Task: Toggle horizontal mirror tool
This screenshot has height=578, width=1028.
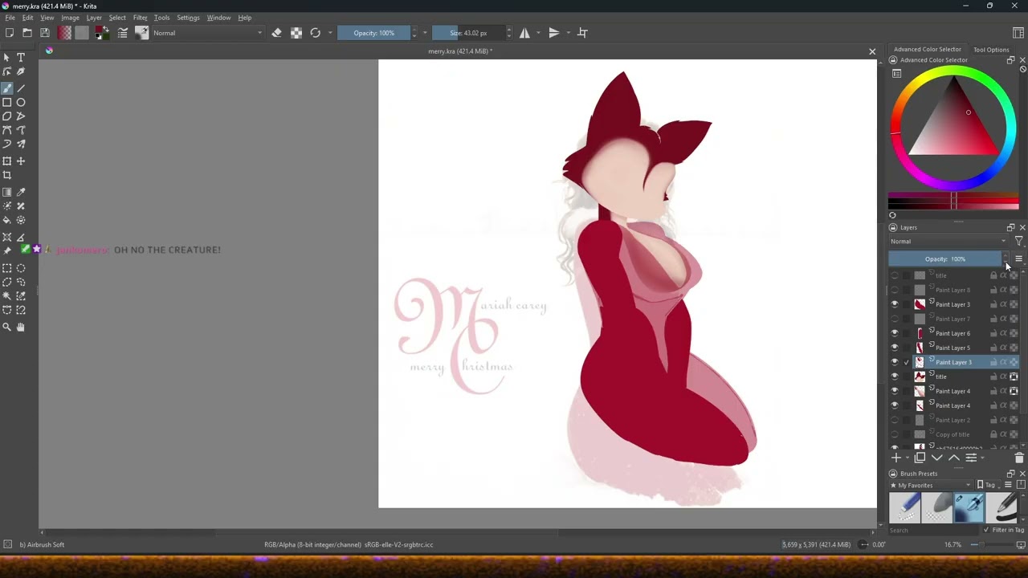Action: (x=524, y=33)
